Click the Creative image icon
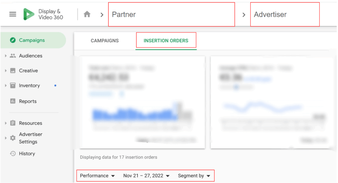Image resolution: width=338 pixels, height=183 pixels. click(13, 71)
